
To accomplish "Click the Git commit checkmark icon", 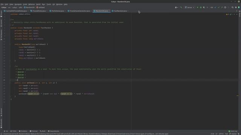I will [218, 7].
